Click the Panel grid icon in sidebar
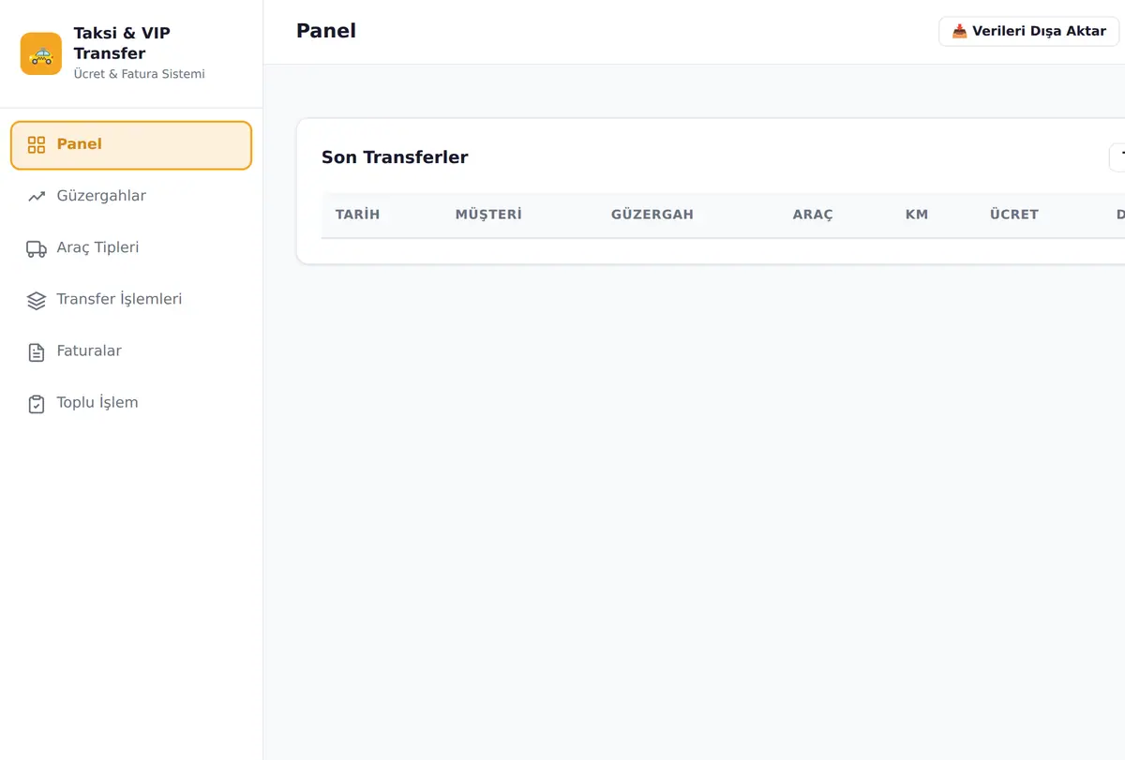This screenshot has width=1125, height=760. (x=37, y=144)
